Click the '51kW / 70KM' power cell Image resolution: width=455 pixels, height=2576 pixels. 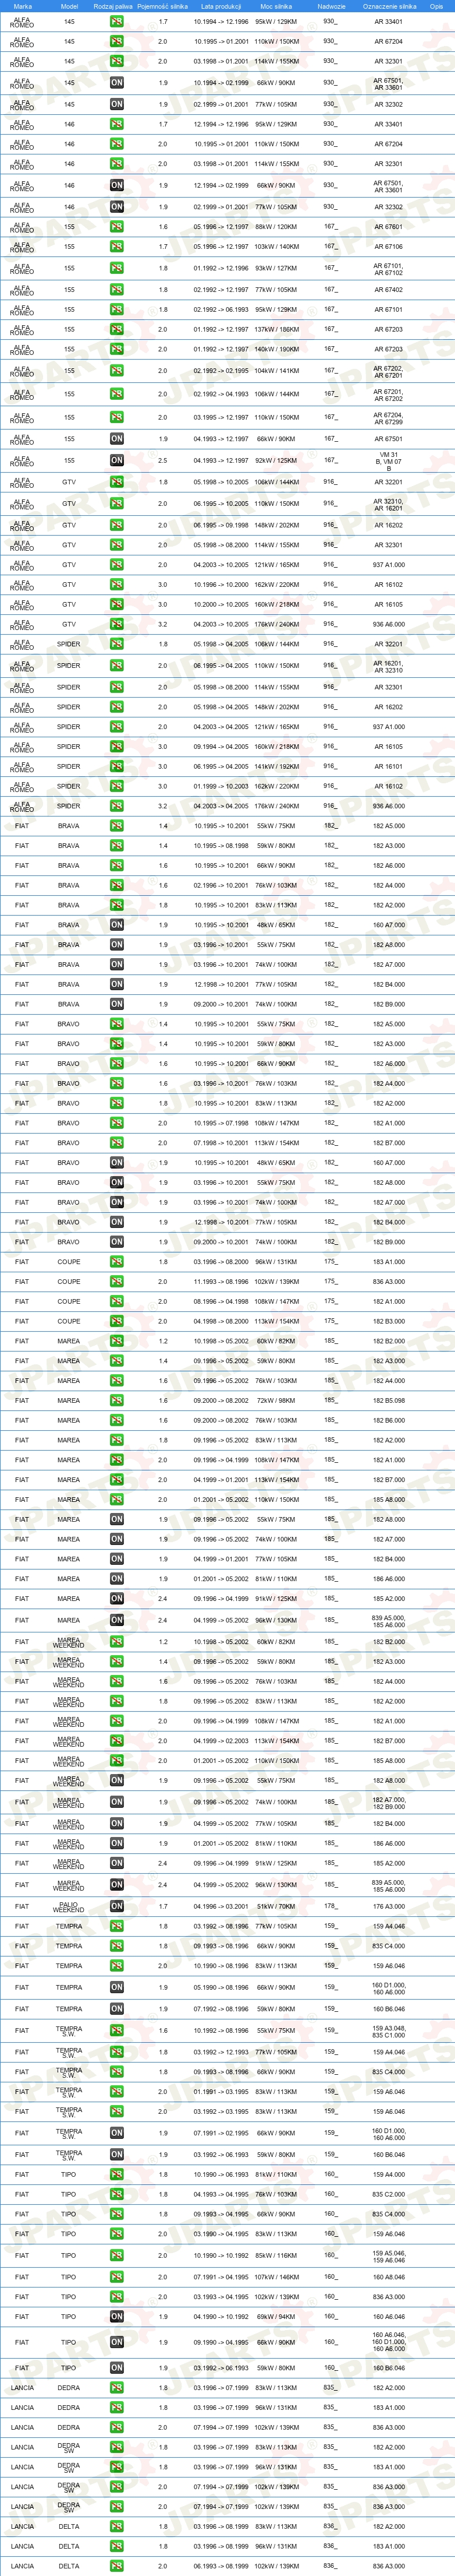point(276,1907)
